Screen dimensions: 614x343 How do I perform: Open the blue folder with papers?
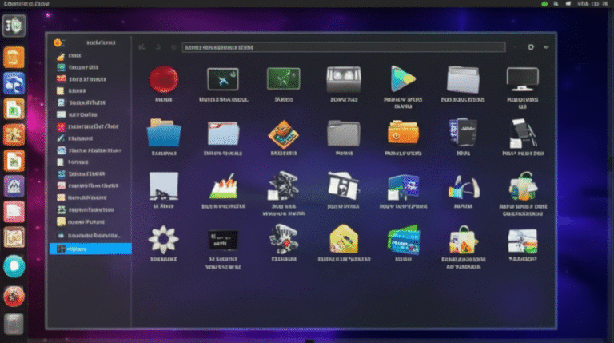click(164, 134)
